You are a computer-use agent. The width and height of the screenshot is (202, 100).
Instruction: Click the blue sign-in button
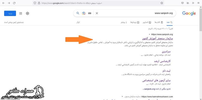pyautogui.click(x=10, y=13)
